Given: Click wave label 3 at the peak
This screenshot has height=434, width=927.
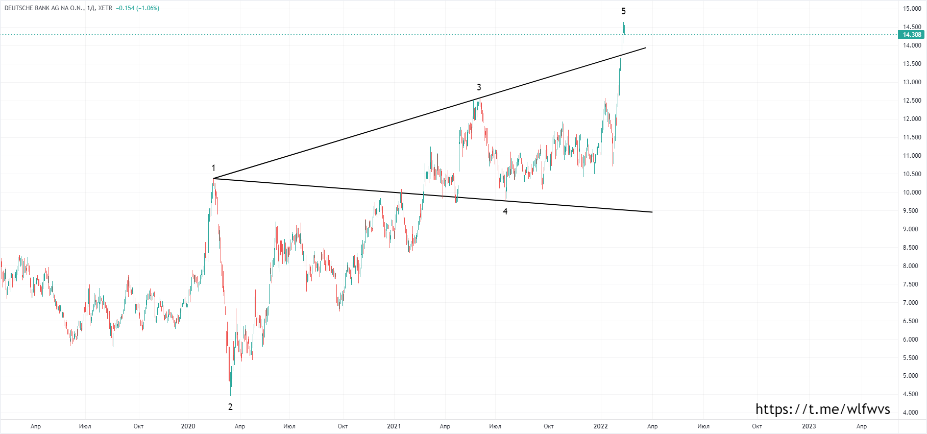Looking at the screenshot, I should pos(479,87).
